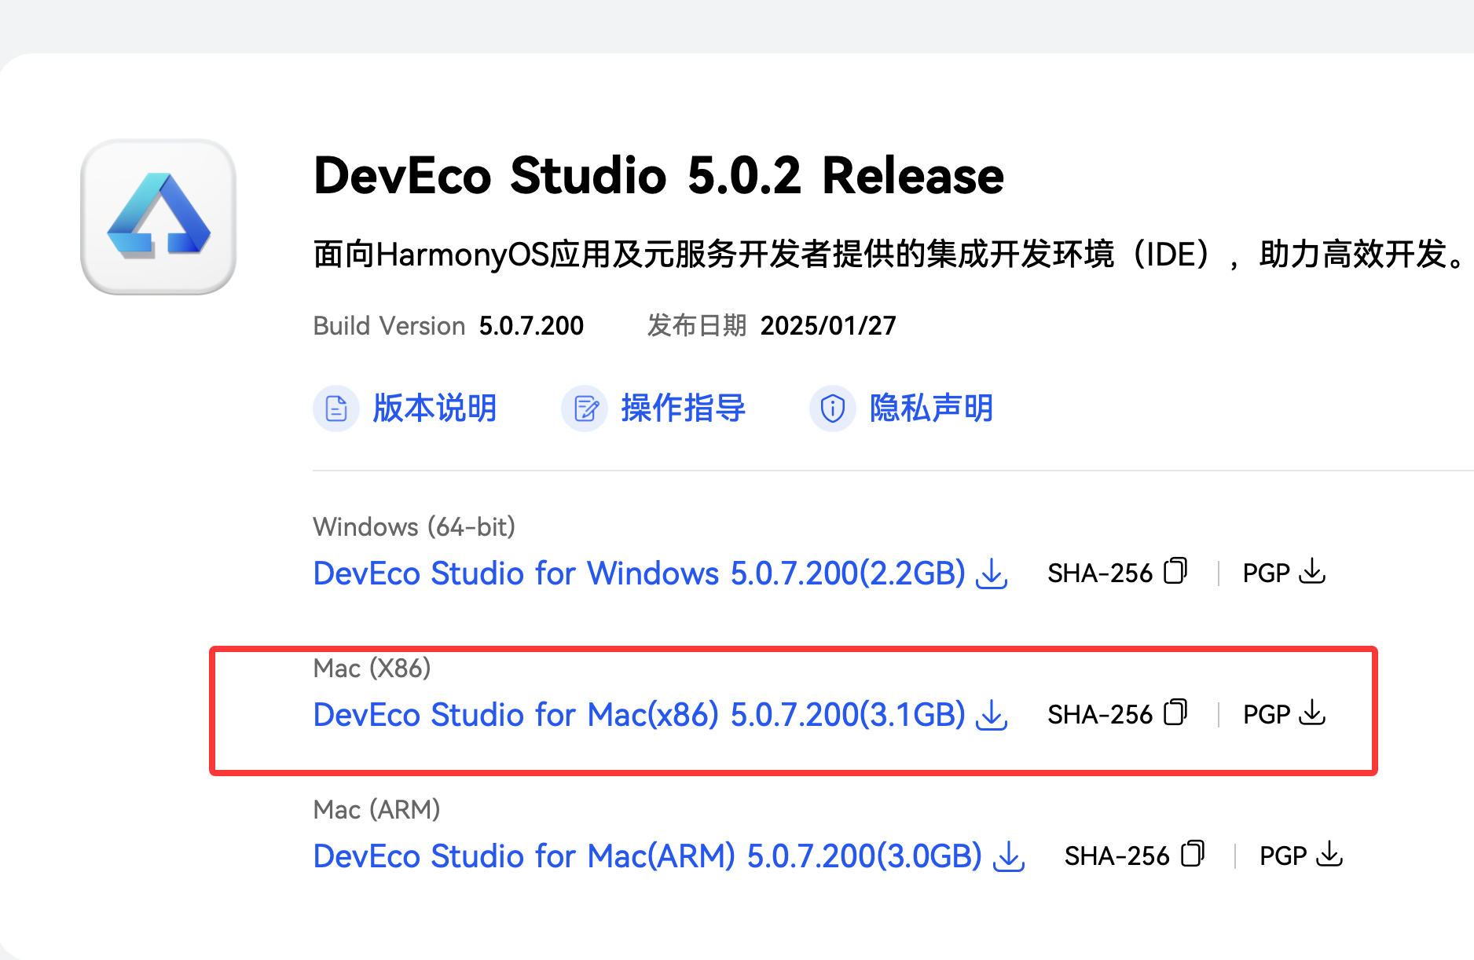Click the PGP label in Mac (X86) row

point(1267,715)
